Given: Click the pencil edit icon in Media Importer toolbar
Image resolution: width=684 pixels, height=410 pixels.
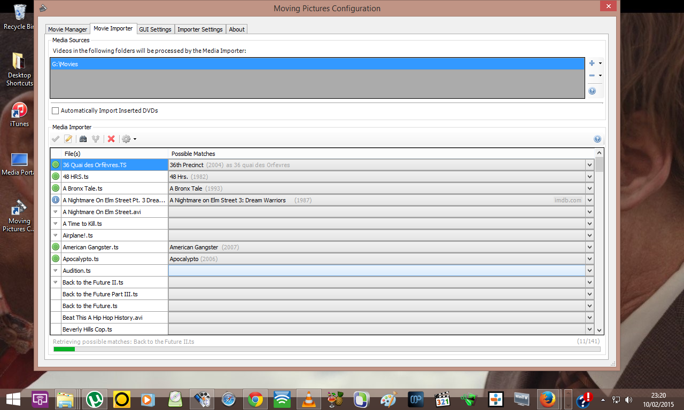Looking at the screenshot, I should 68,139.
